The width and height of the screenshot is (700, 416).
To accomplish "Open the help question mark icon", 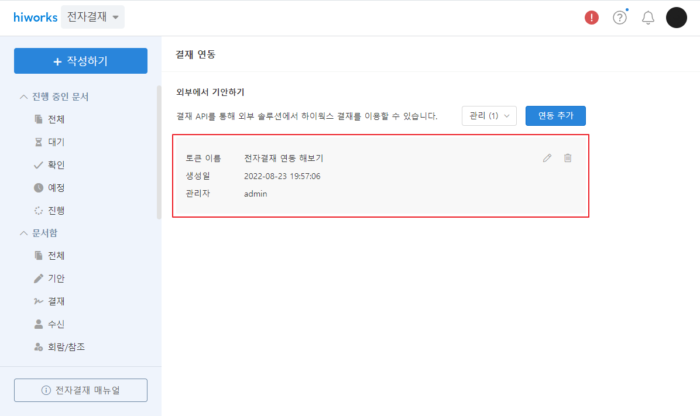I will (x=620, y=18).
